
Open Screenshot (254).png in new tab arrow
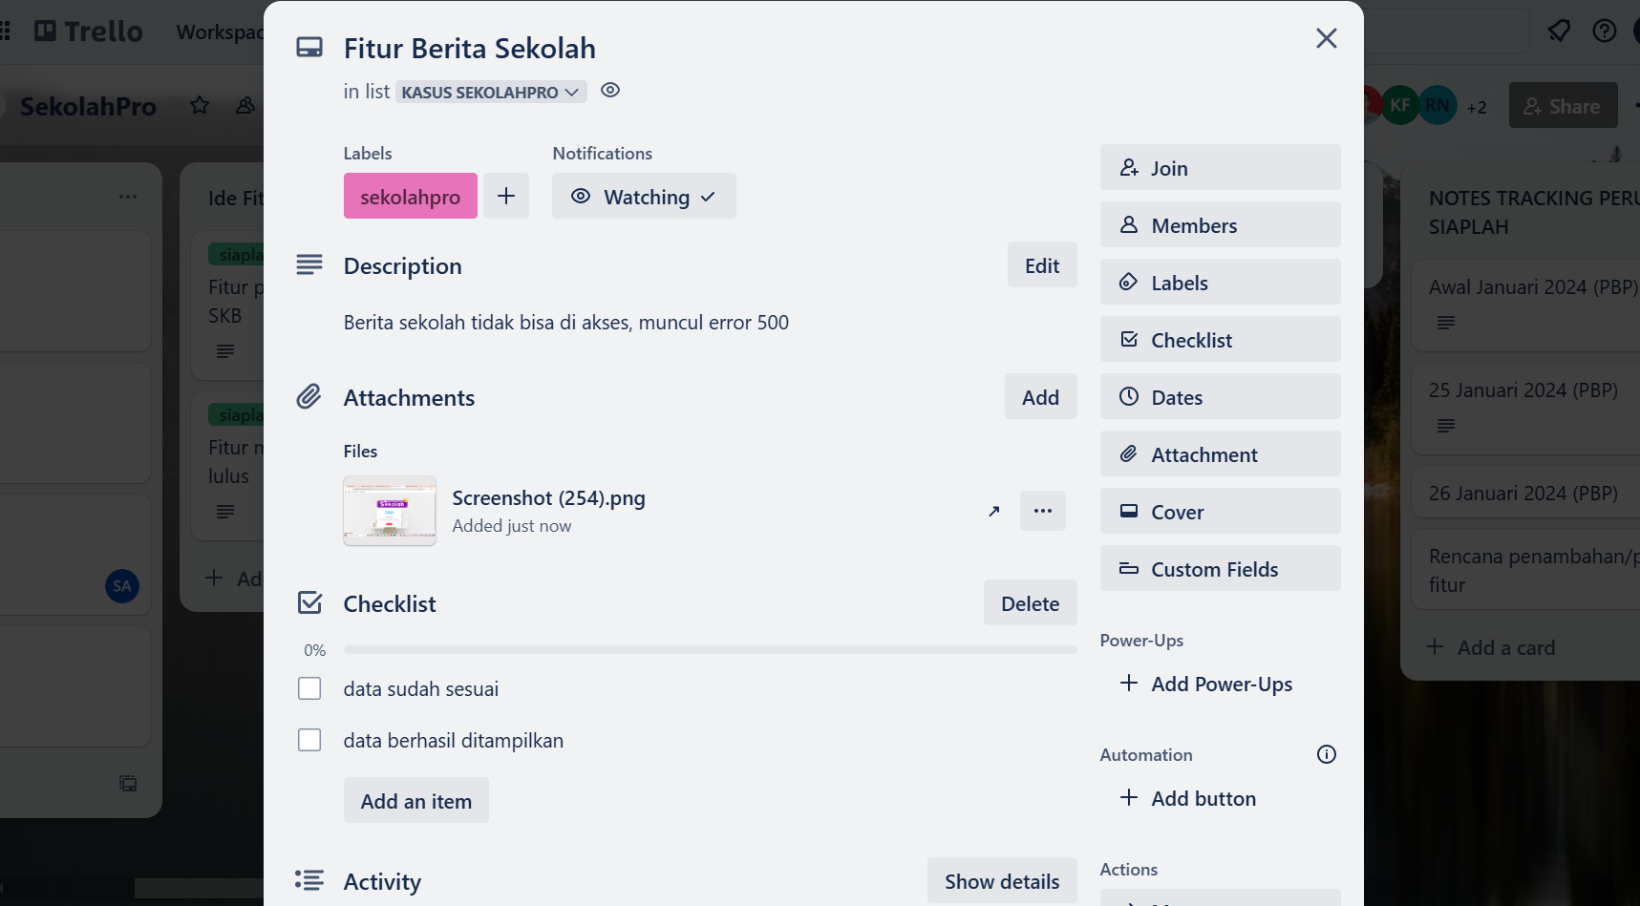pos(994,512)
